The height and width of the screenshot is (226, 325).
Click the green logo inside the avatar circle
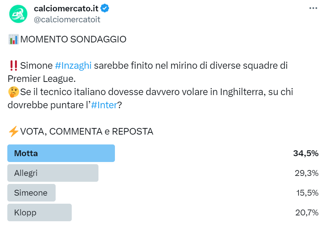17,13
